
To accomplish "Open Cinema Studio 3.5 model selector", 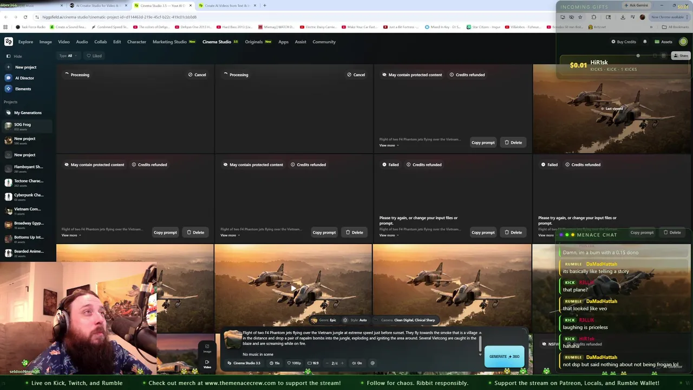I will coord(244,363).
